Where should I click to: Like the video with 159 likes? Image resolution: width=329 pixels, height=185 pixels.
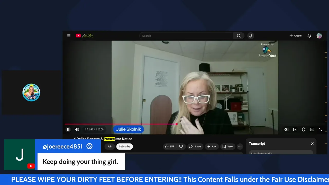[169, 146]
